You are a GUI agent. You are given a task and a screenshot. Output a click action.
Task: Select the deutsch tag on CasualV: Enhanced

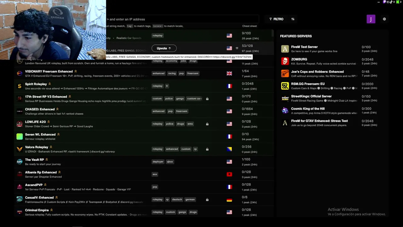tap(177, 200)
